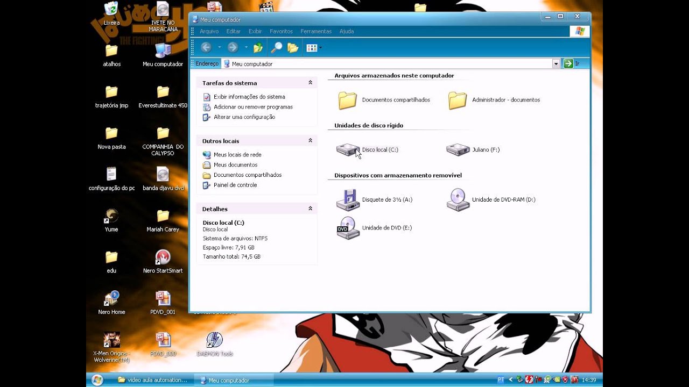Viewport: 689px width, 387px height.
Task: Click Alterar uma configuração
Action: click(x=244, y=117)
